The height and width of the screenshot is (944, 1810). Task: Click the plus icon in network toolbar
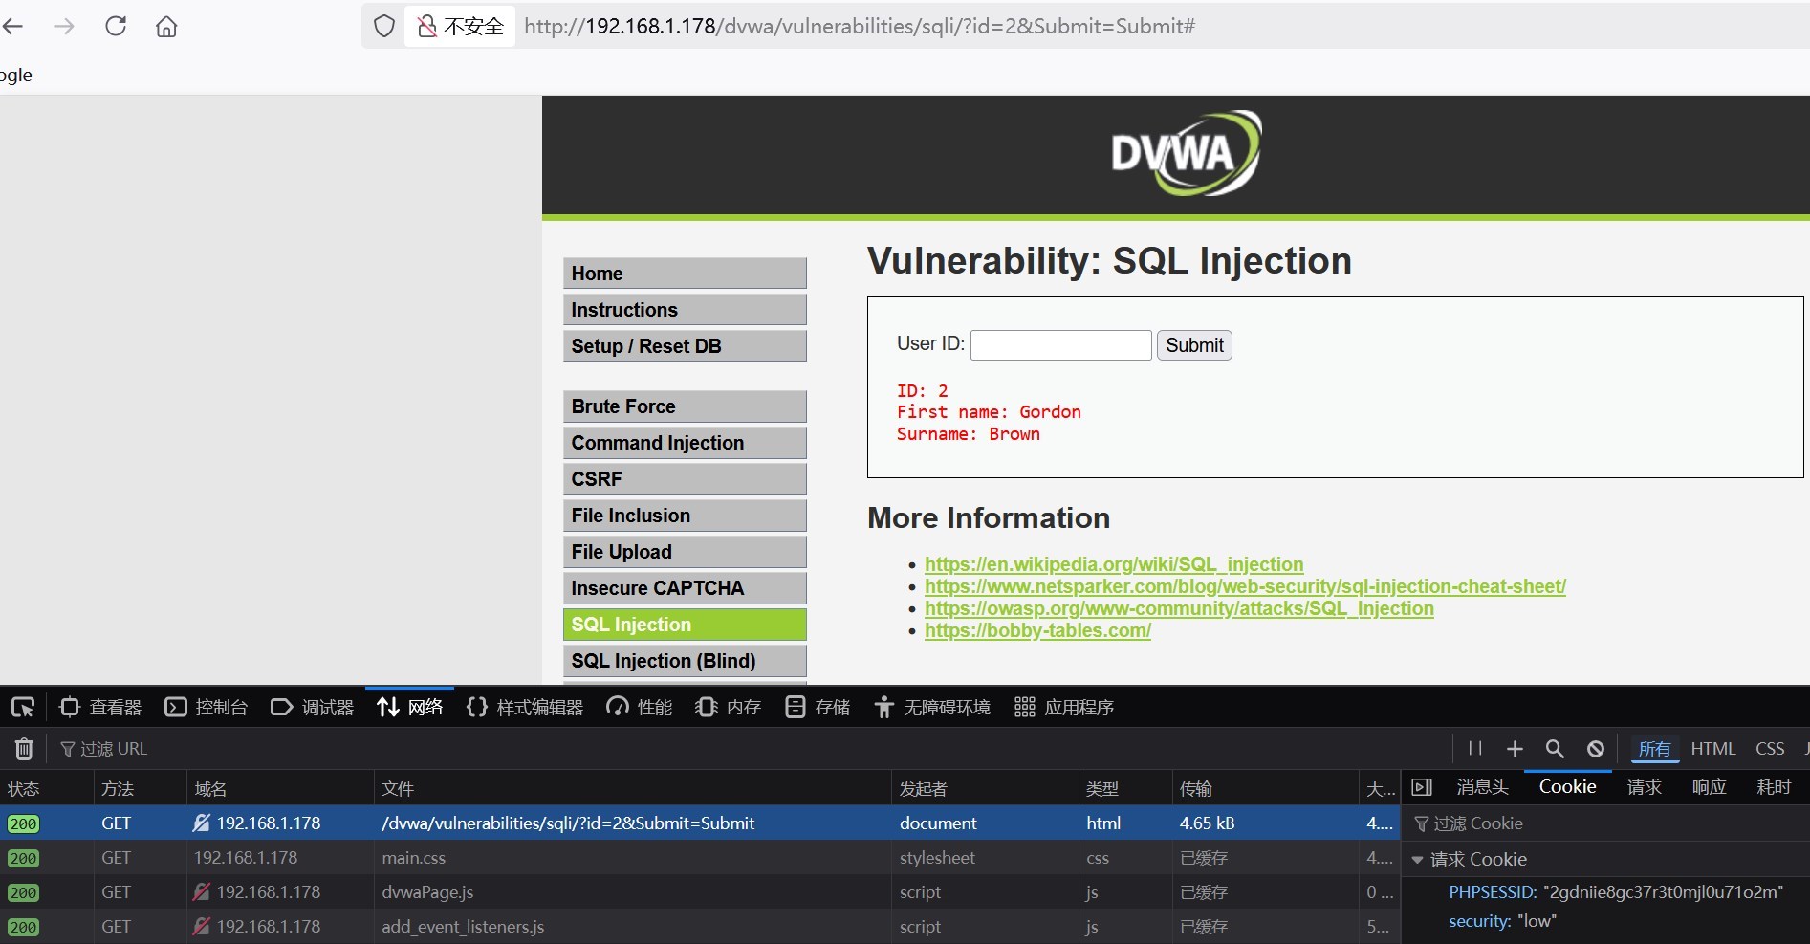1515,749
